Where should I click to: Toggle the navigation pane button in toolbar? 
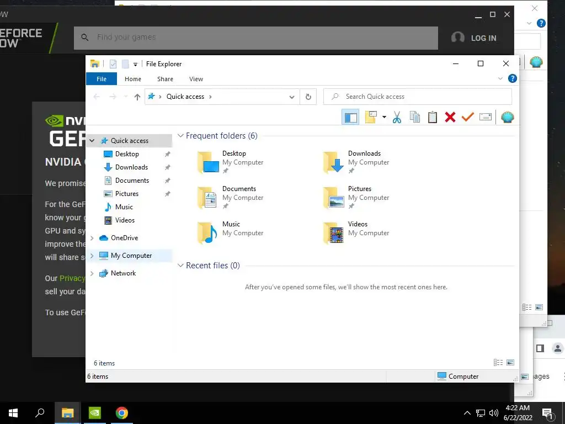point(350,117)
